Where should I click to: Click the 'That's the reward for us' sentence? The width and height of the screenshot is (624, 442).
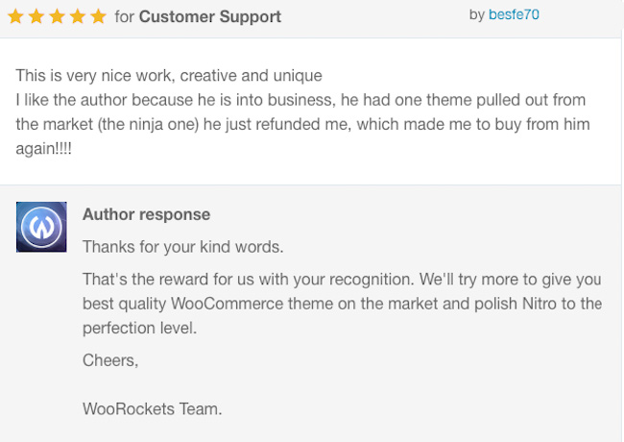(248, 280)
